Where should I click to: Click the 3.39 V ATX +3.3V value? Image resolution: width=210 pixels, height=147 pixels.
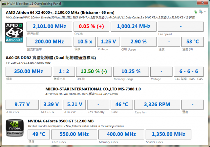[x=51, y=105]
